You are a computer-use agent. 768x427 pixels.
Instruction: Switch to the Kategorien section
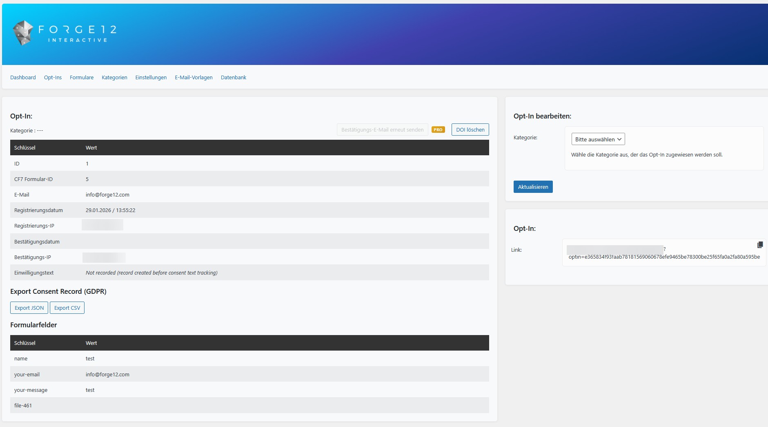(114, 77)
